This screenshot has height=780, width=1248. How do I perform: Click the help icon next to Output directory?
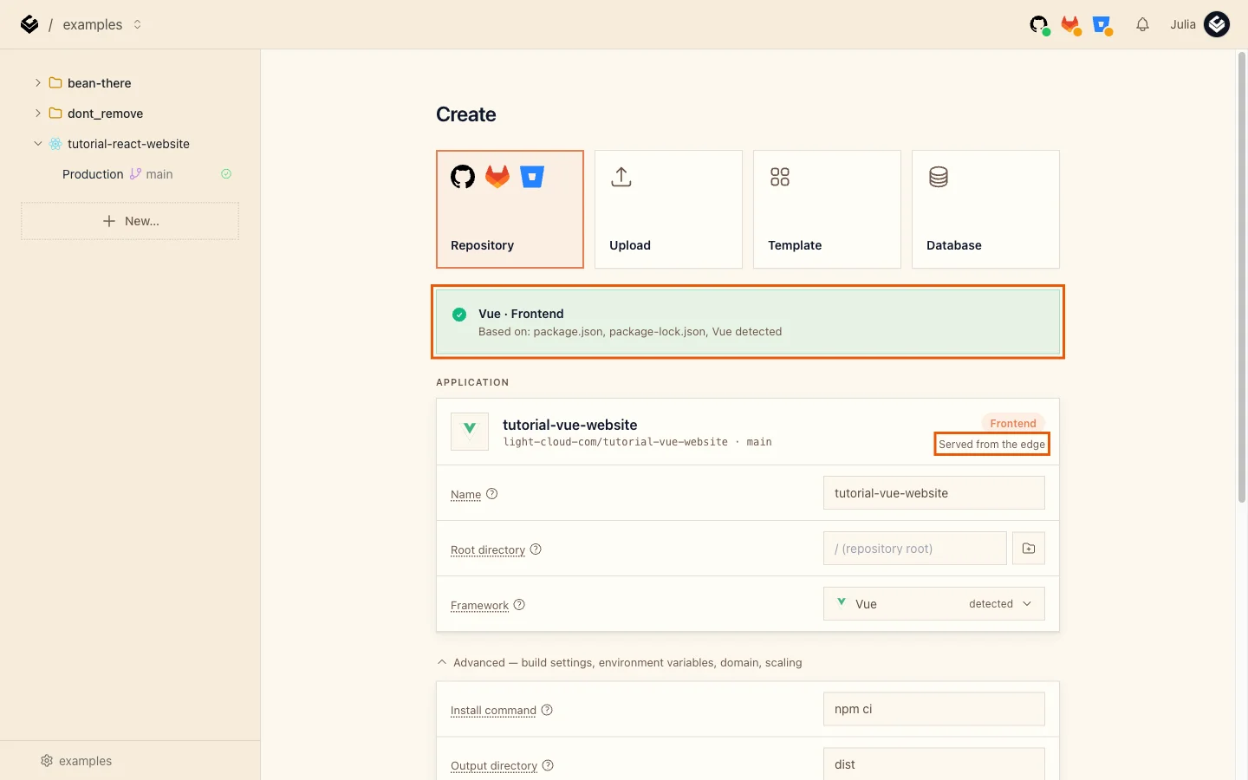pos(548,765)
